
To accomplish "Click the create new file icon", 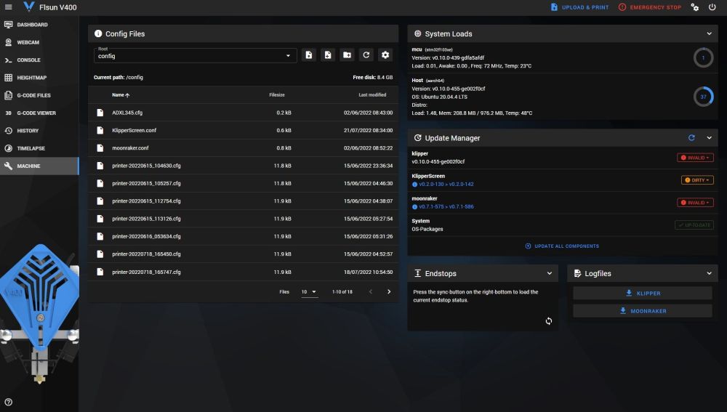I will tap(328, 54).
